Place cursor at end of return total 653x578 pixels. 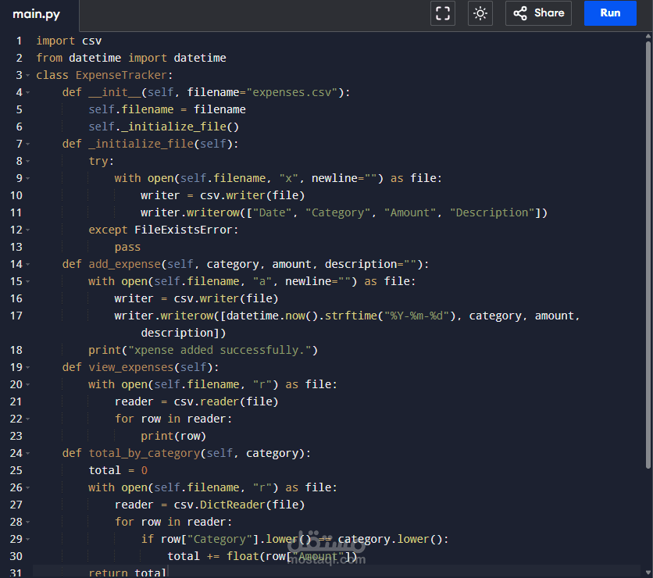(x=166, y=573)
